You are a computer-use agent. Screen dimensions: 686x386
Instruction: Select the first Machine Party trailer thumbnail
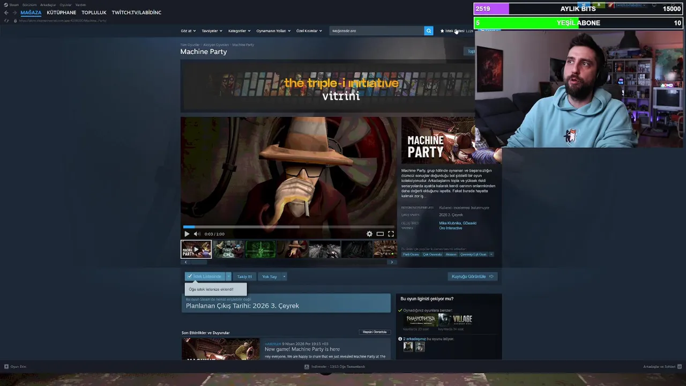click(196, 249)
